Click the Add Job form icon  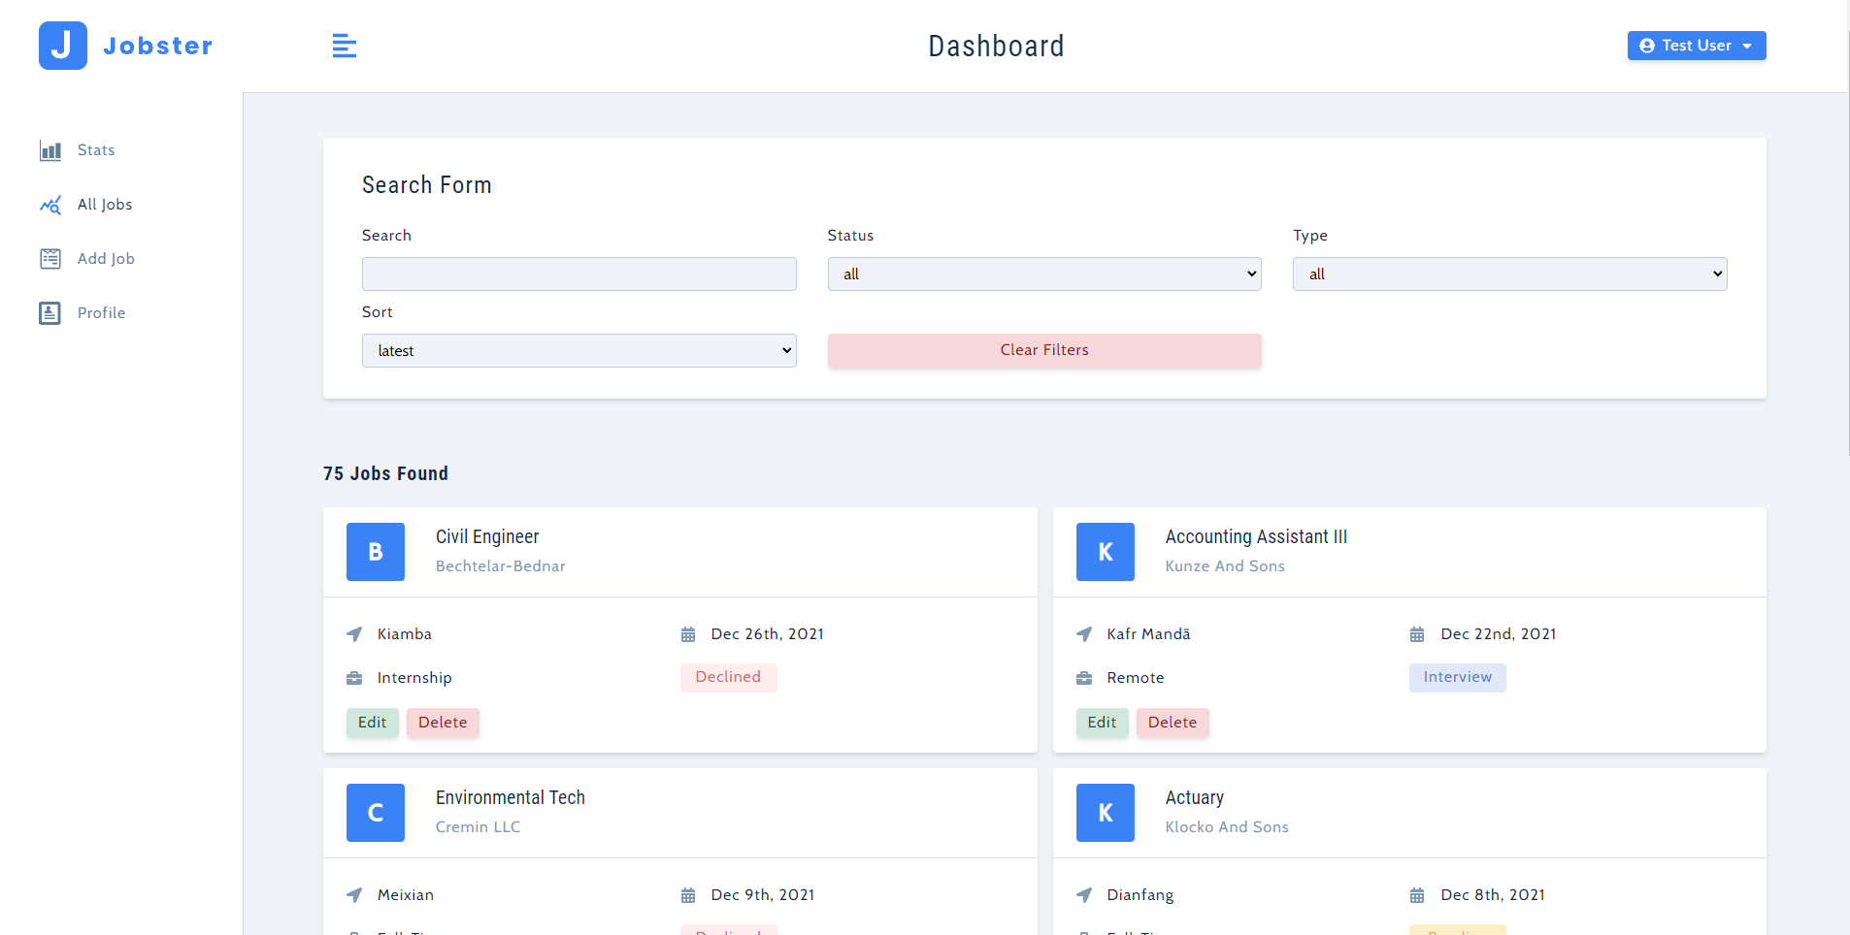click(x=50, y=259)
